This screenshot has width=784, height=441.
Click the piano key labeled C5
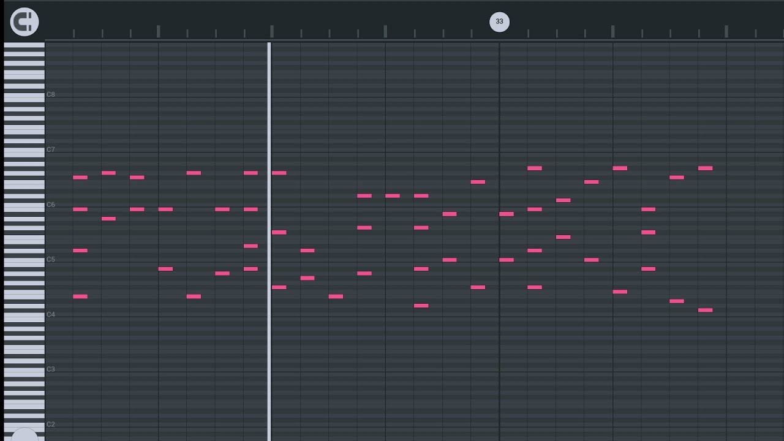tap(24, 260)
